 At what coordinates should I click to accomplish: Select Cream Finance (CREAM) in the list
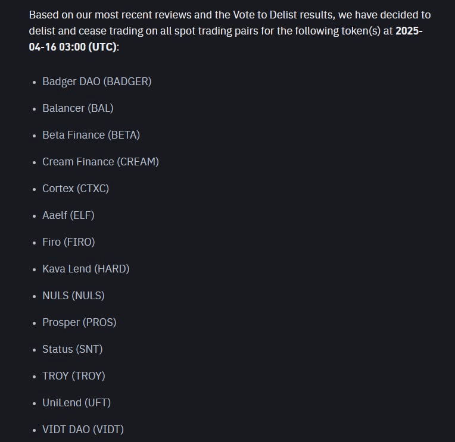tap(100, 162)
